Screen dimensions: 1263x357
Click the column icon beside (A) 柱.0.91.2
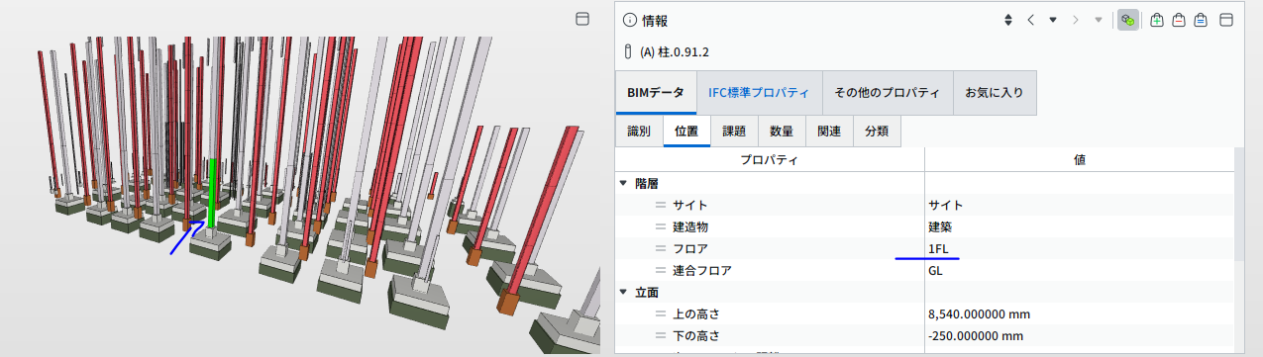[628, 51]
